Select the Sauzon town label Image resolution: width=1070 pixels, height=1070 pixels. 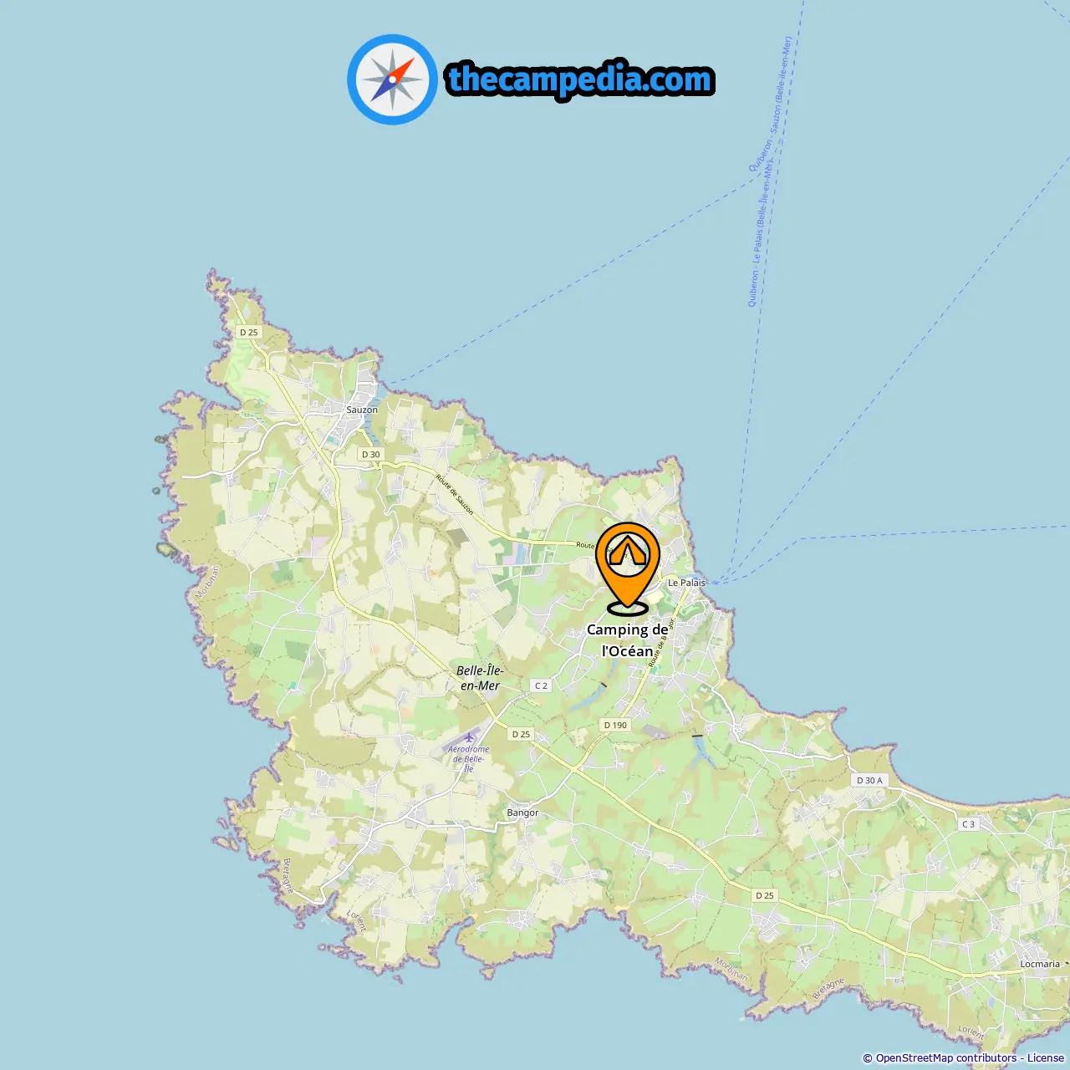pos(362,410)
